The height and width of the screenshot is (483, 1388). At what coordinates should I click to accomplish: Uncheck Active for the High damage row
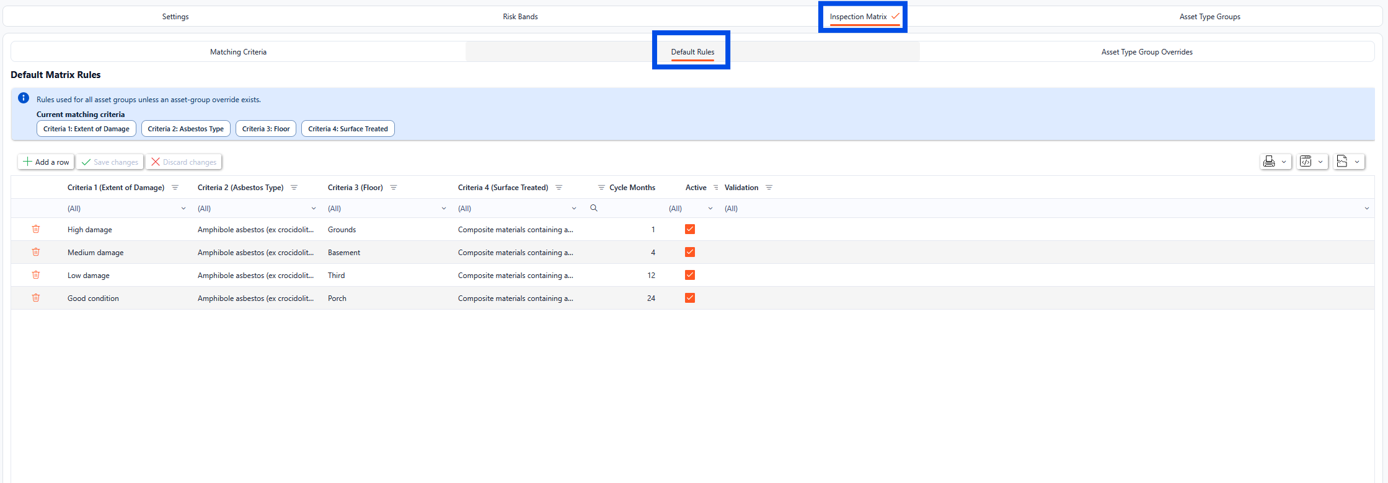[690, 229]
